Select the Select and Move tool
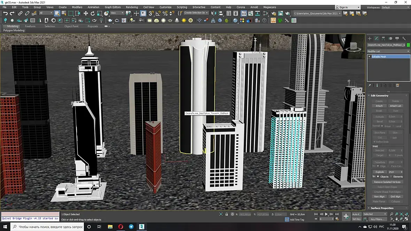The image size is (411, 231). click(x=86, y=13)
